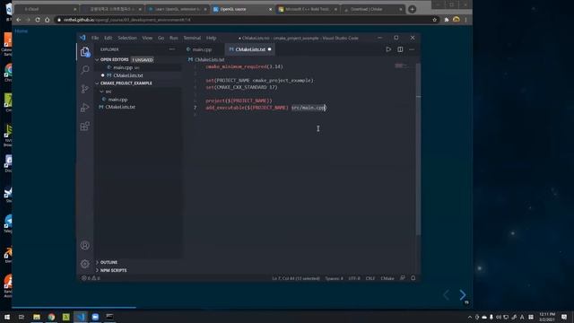Advance to next slide with right arrow

(x=463, y=295)
